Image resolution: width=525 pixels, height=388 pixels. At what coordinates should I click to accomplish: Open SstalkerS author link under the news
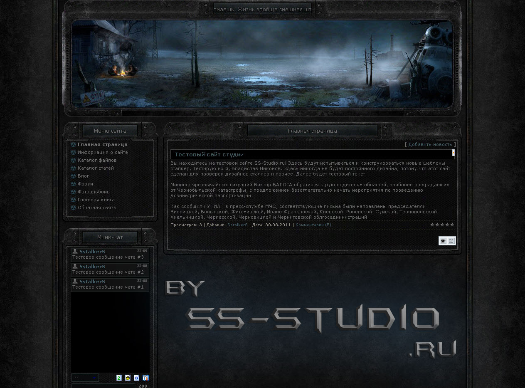click(x=237, y=225)
